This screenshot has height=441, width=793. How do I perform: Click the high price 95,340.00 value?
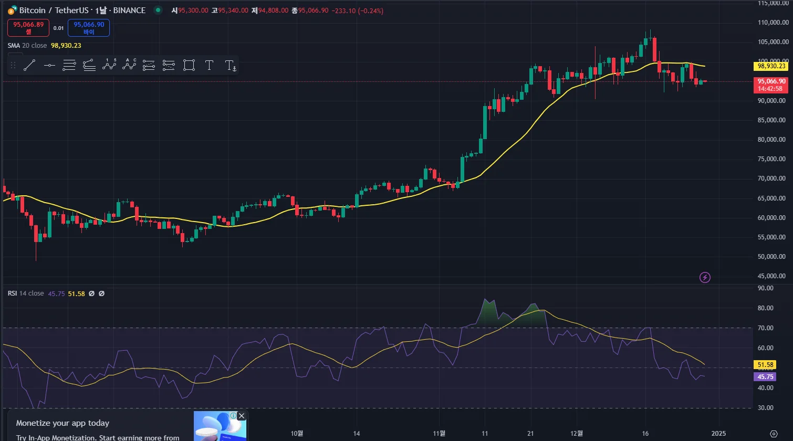coord(234,10)
